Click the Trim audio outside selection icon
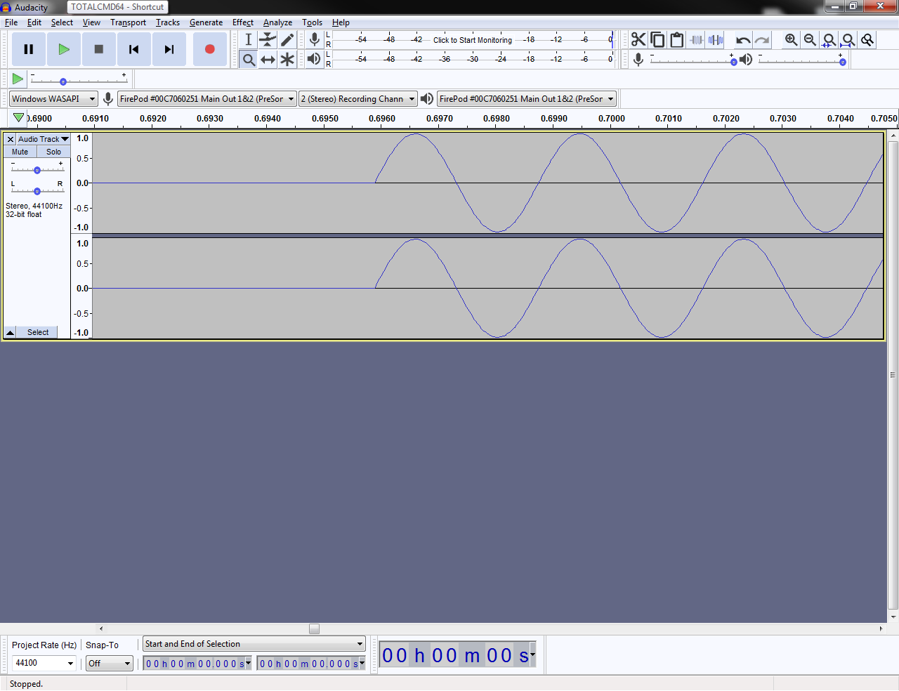This screenshot has height=691, width=899. (696, 40)
